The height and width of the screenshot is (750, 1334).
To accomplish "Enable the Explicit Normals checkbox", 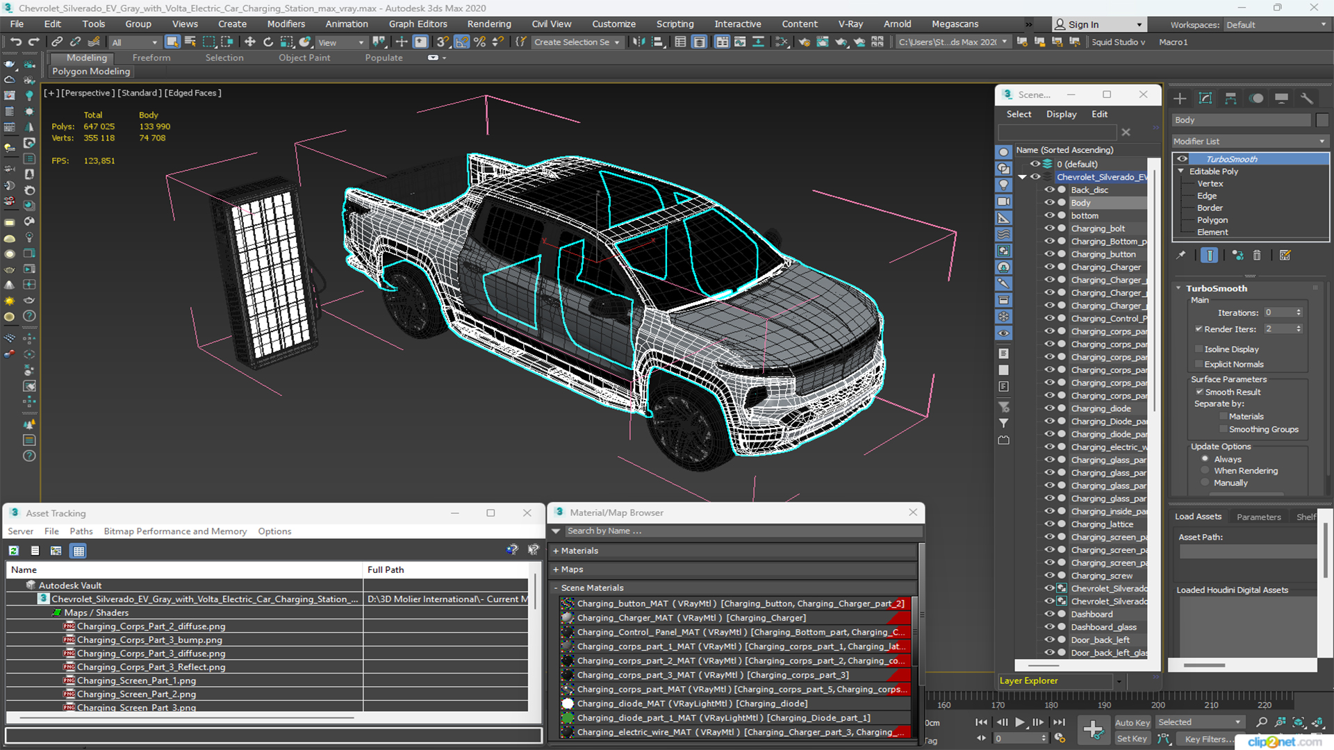I will (1199, 364).
